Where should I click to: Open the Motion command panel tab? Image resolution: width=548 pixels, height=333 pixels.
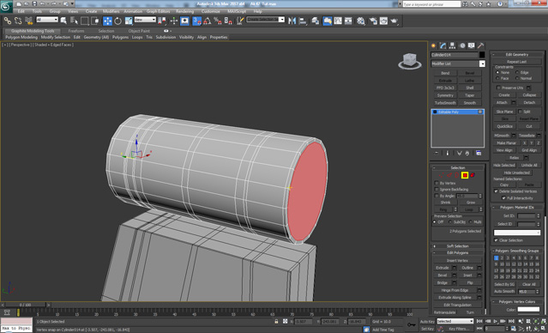coord(462,45)
